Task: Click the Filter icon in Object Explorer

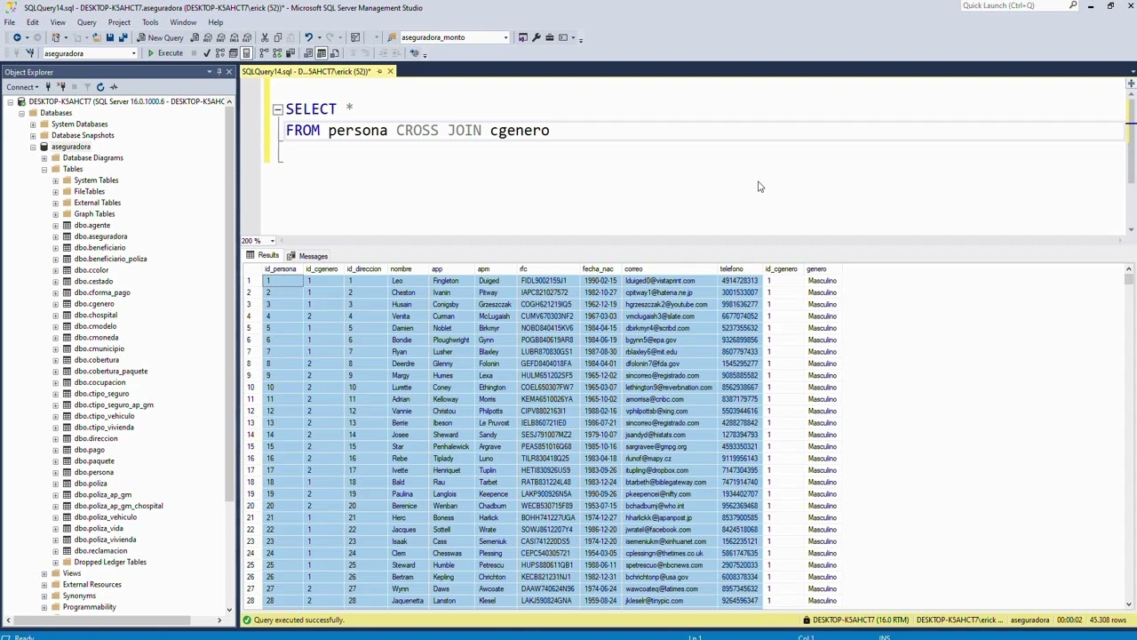Action: click(x=87, y=87)
